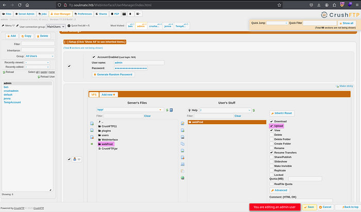
Task: Click the Add new VFS tab
Action: [108, 94]
